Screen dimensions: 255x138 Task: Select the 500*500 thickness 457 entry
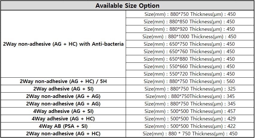click(x=189, y=111)
